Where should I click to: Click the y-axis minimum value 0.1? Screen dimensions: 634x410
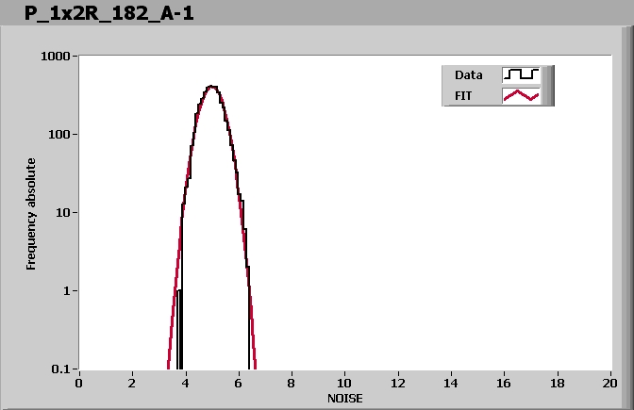61,369
